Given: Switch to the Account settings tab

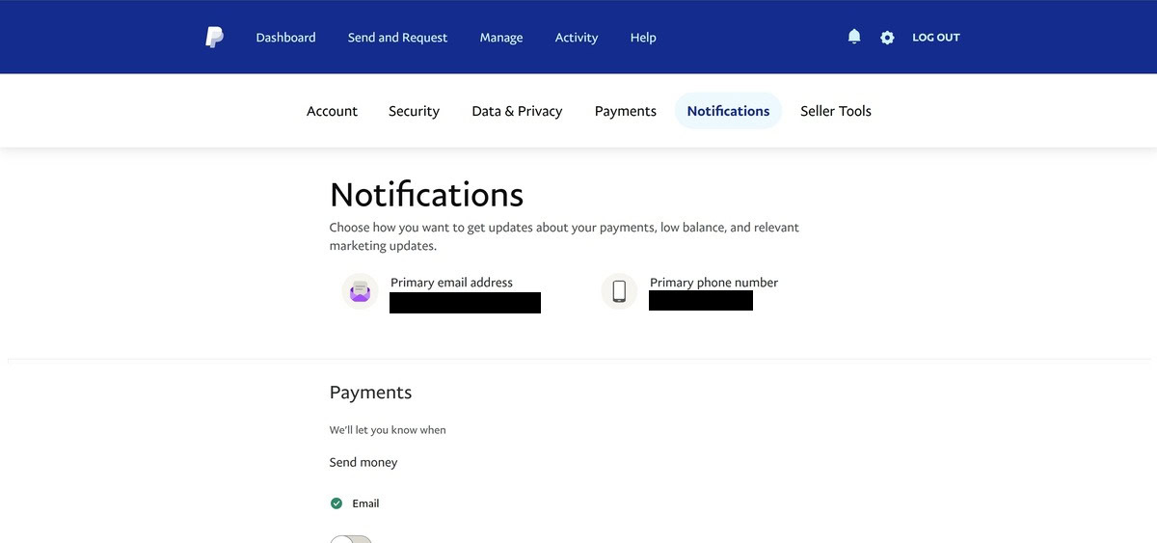Looking at the screenshot, I should (332, 111).
